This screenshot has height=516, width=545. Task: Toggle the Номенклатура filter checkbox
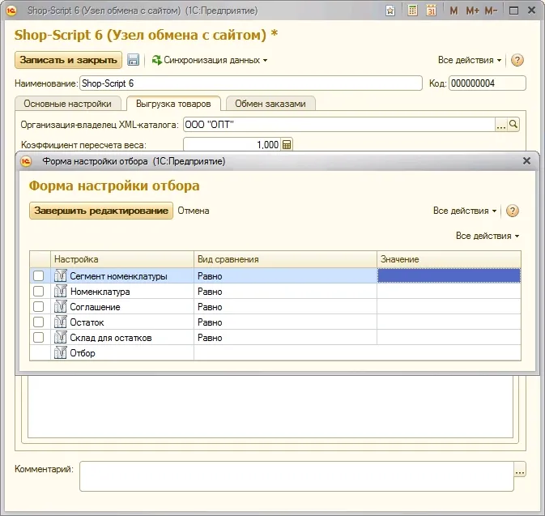(38, 292)
